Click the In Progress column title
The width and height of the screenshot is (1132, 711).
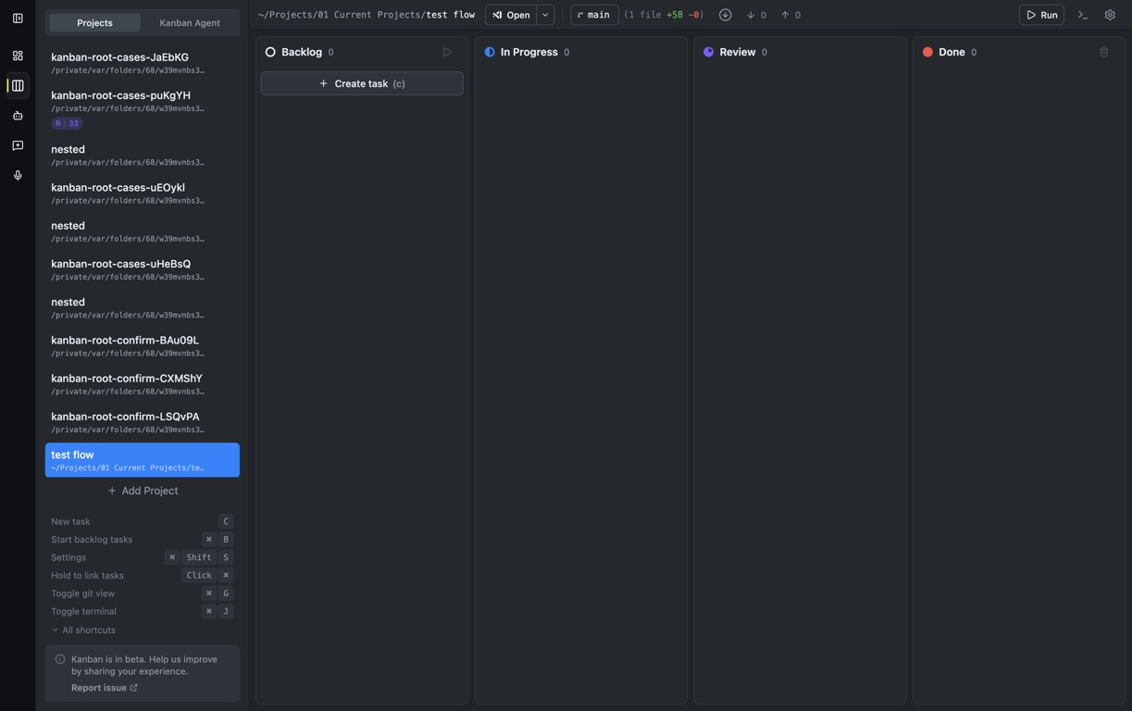click(x=529, y=52)
